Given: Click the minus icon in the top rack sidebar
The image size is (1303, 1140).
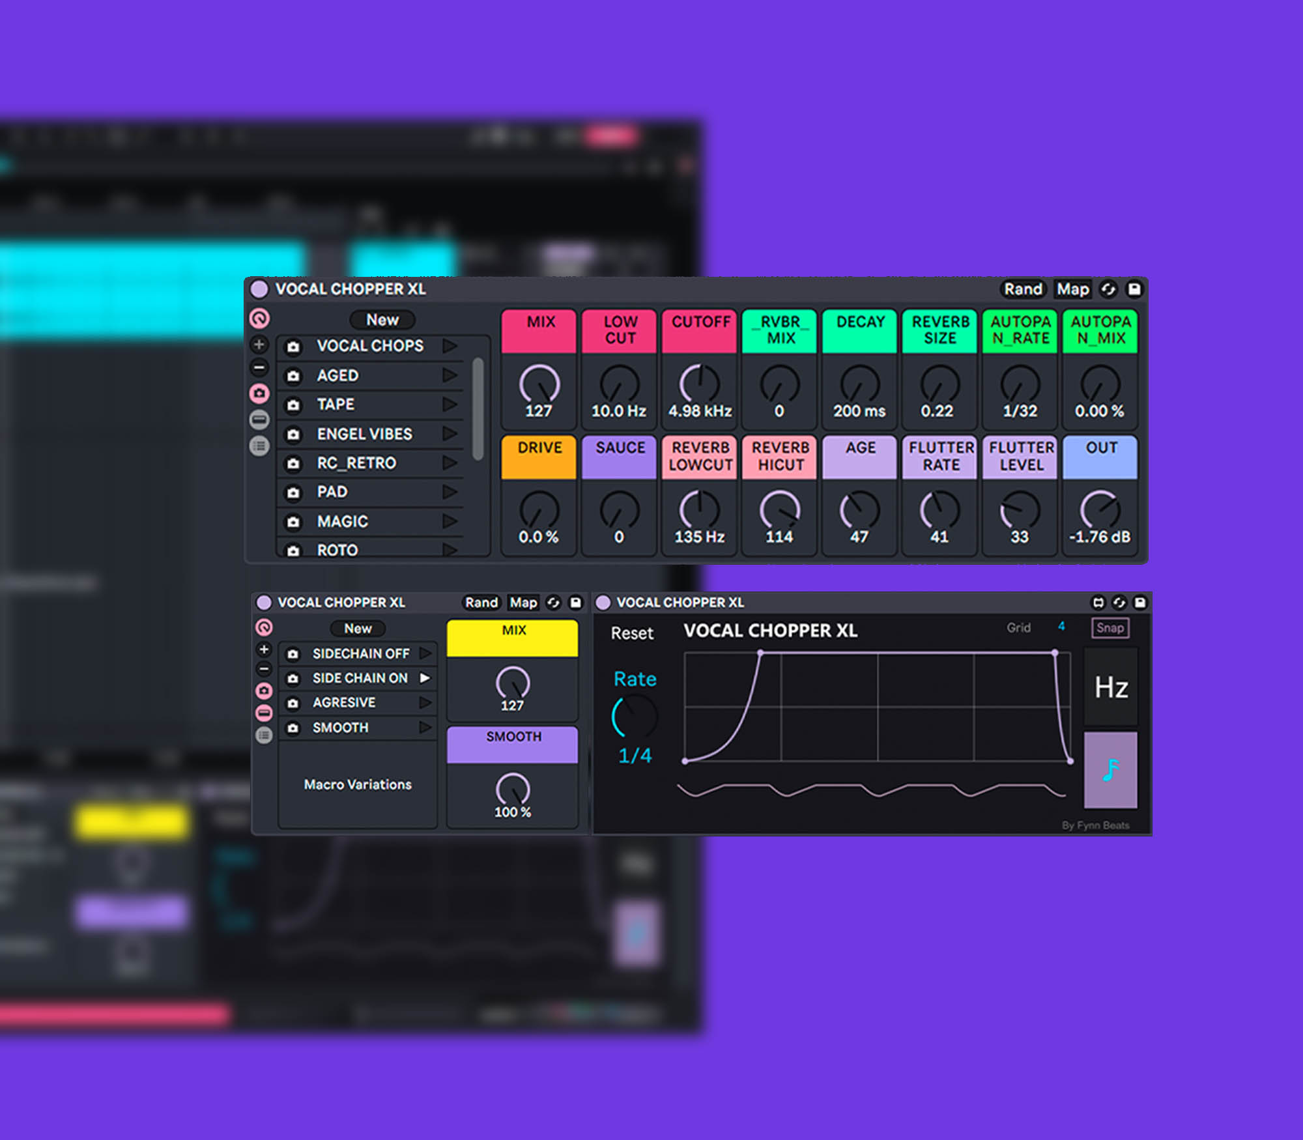Looking at the screenshot, I should coord(259,368).
